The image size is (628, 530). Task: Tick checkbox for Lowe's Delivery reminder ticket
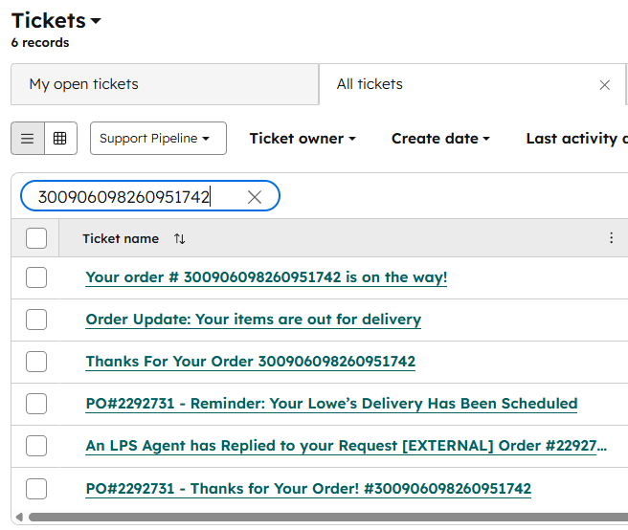(36, 404)
